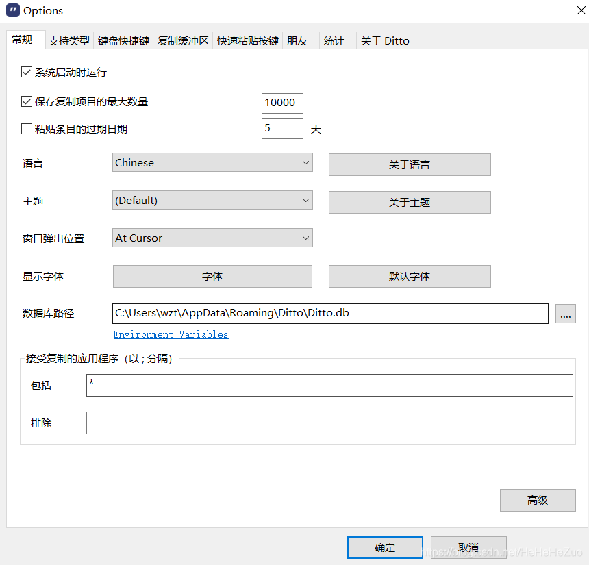Click the 高级 button
589x565 pixels.
coord(538,500)
